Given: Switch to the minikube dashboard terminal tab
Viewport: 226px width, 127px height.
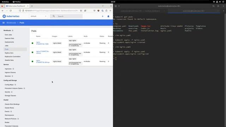Looking at the screenshot, I should [140, 11].
